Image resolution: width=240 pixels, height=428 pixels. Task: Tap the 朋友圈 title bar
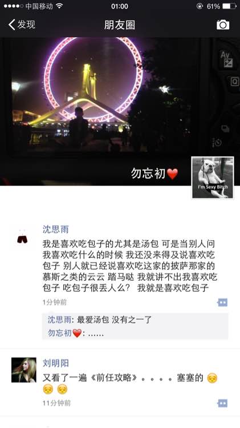(120, 25)
